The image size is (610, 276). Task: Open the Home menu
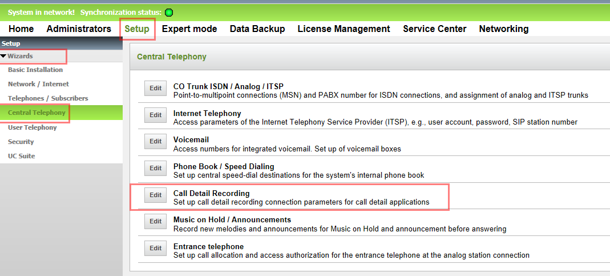click(21, 29)
